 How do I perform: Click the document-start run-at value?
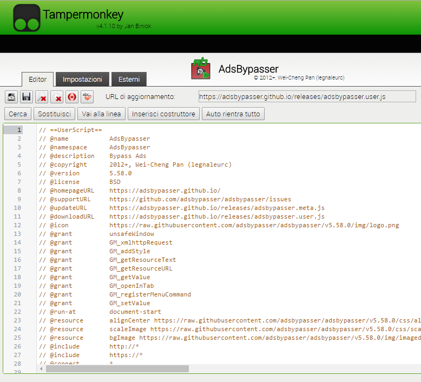(135, 312)
